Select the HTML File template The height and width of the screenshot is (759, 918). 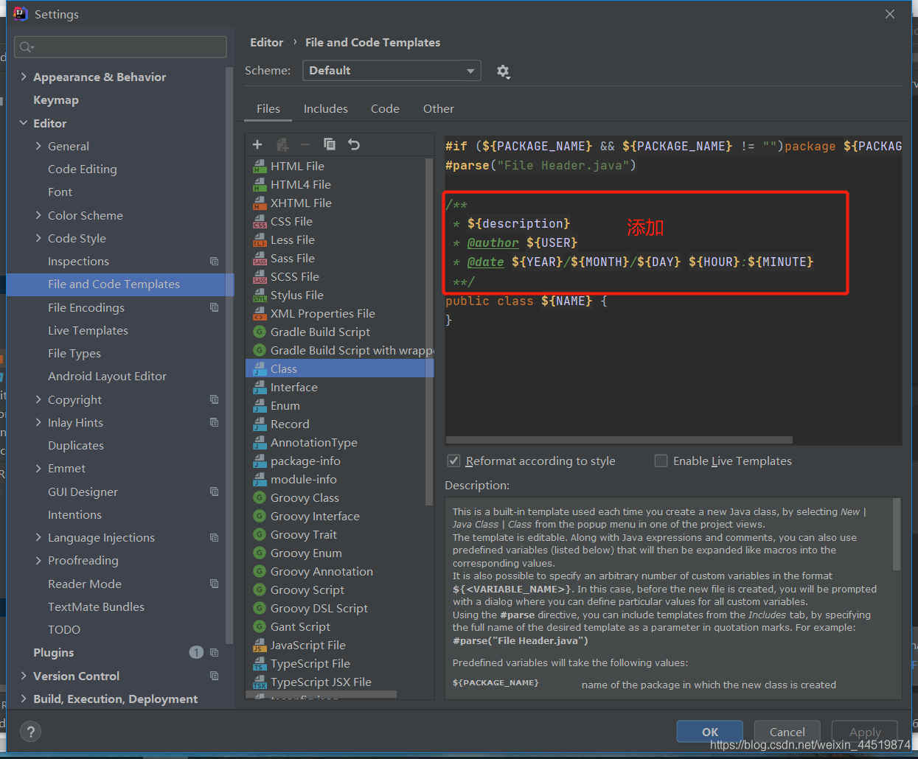click(x=297, y=167)
